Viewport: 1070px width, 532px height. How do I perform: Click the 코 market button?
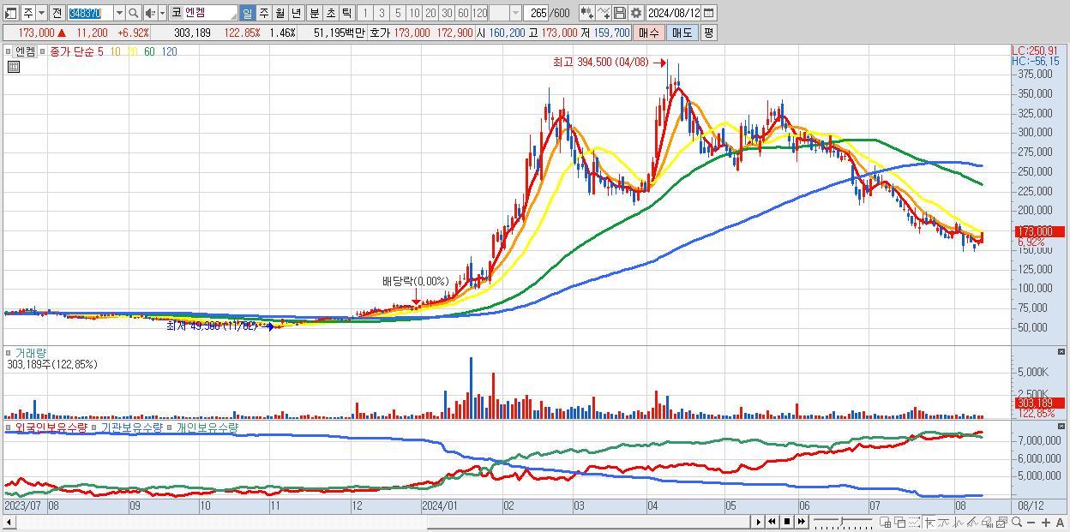(x=176, y=13)
